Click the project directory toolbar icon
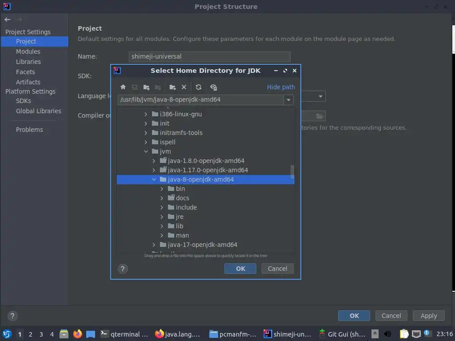The image size is (455, 341). coord(146,87)
